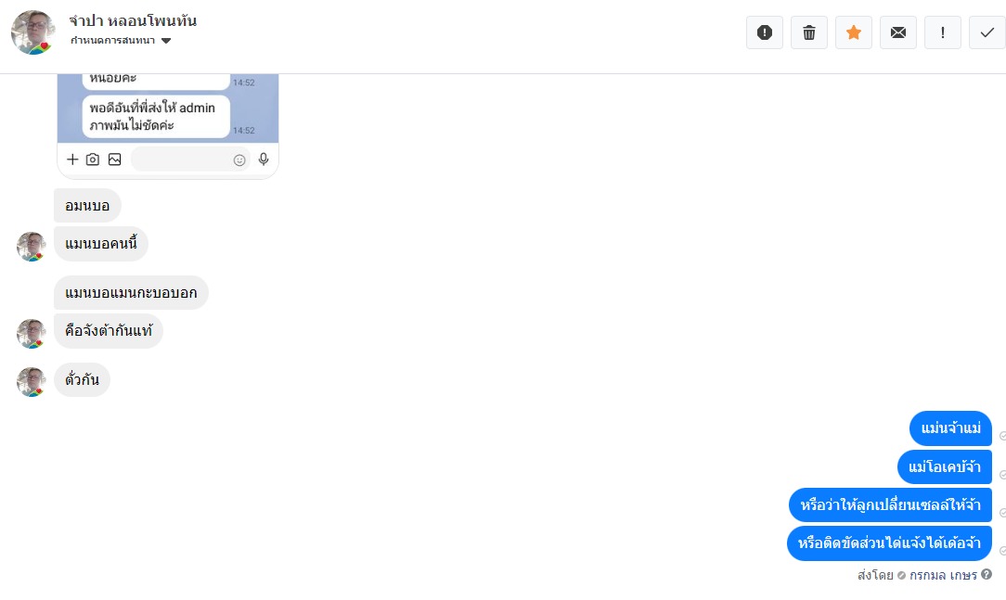This screenshot has width=1006, height=600.
Task: Flag conversation with exclamation mark button
Action: 943,32
